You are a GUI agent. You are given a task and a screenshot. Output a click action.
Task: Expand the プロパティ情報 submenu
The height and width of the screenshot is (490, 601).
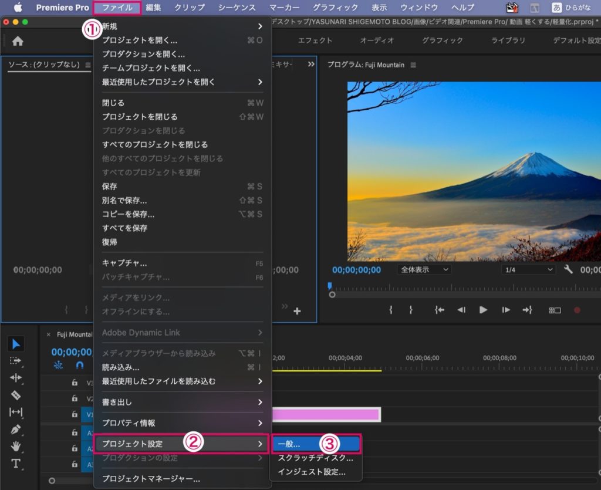[183, 423]
